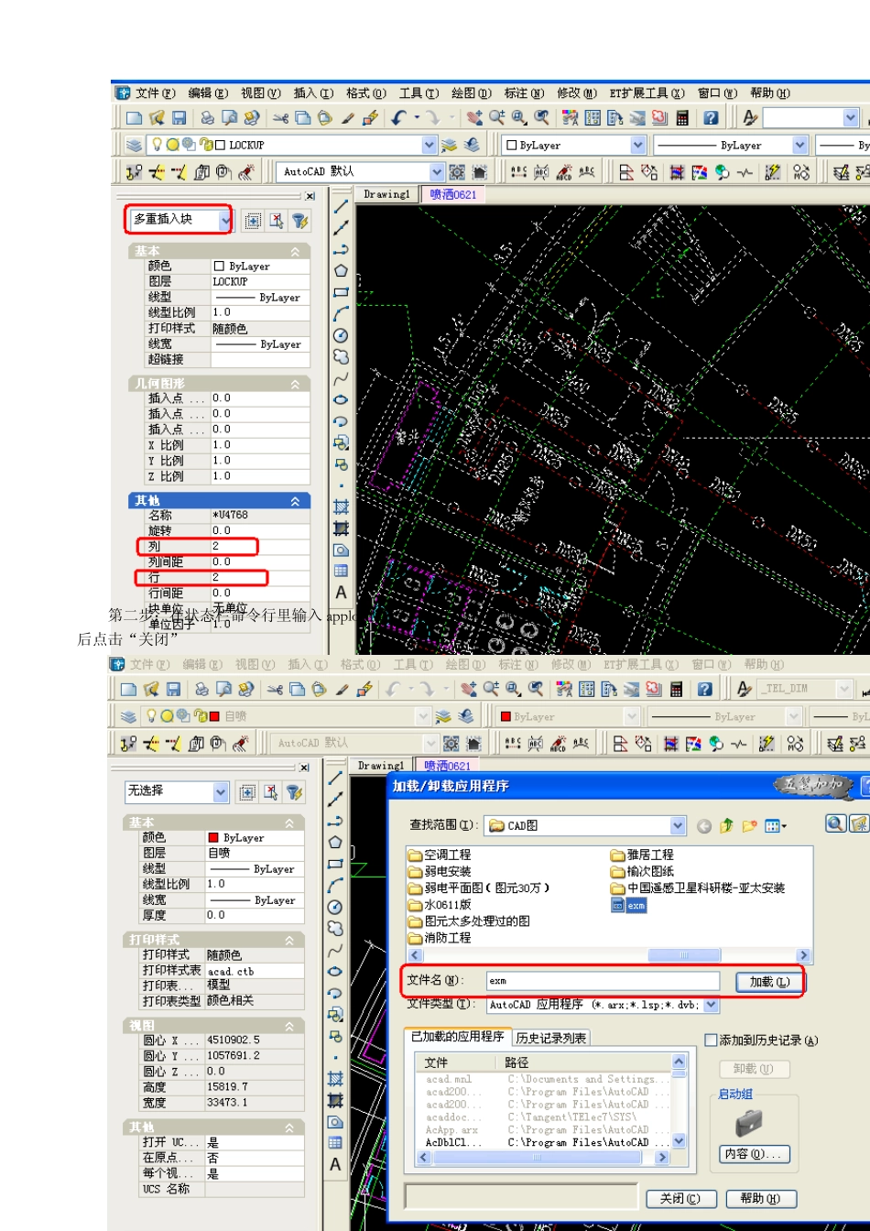Select Line draw tool in LOCKUP-layer window
Screen dimensions: 870x1231
pyautogui.click(x=341, y=206)
